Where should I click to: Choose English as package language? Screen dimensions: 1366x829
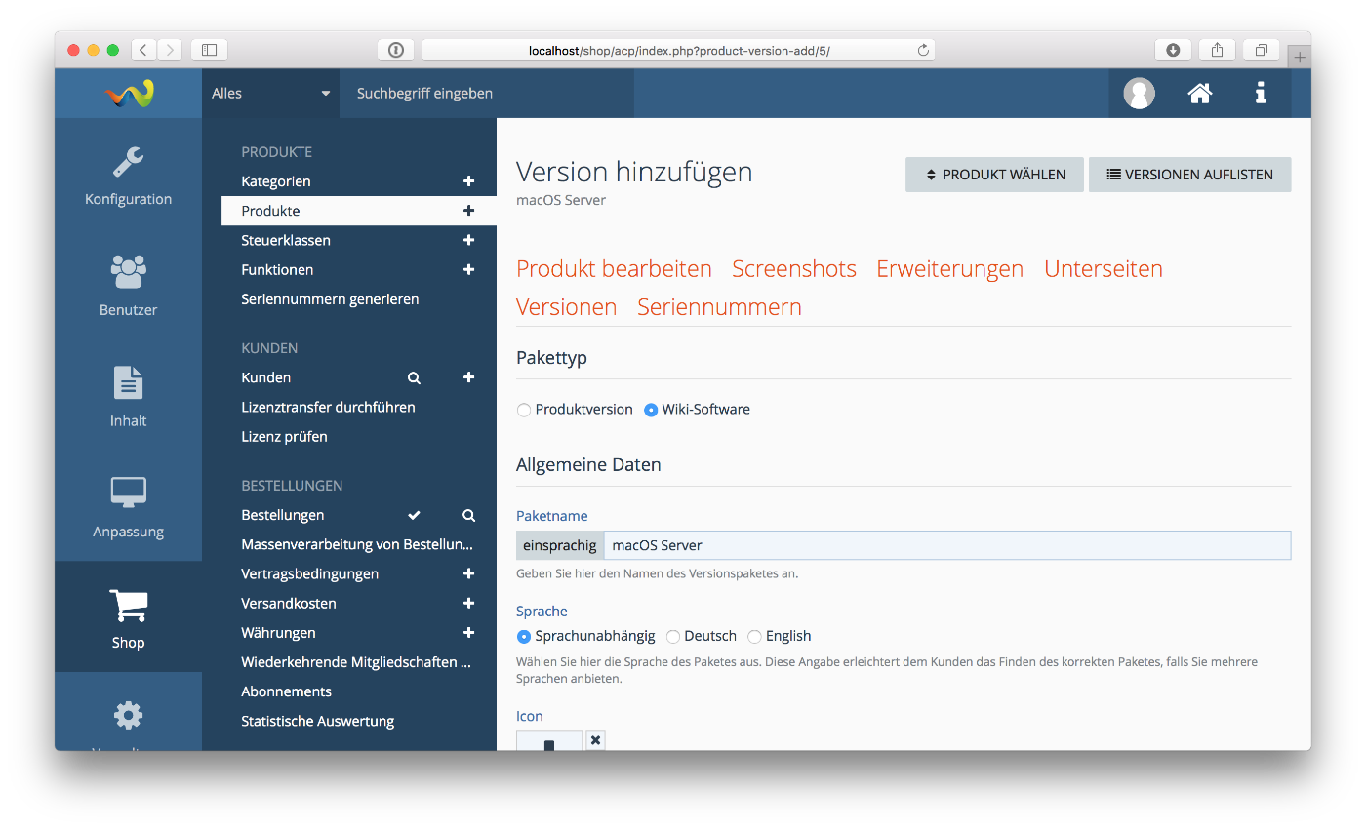coord(754,636)
